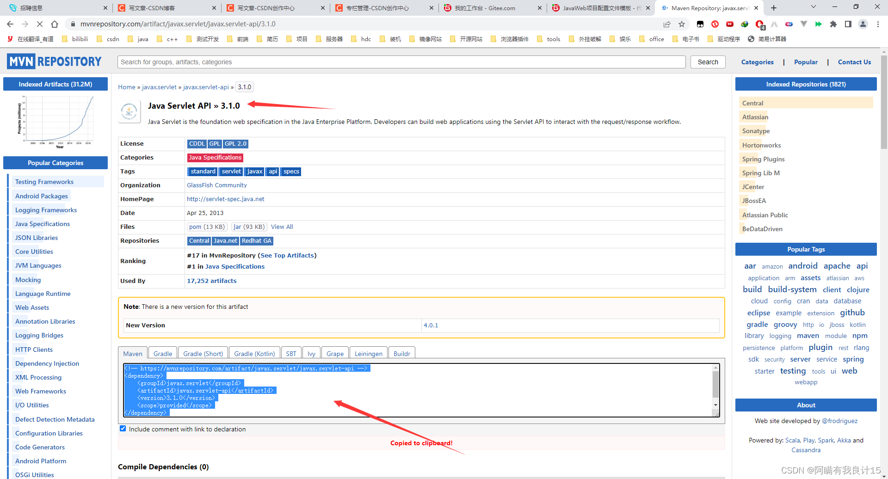Toggle 'Include comment with link to declaration'

[123, 429]
